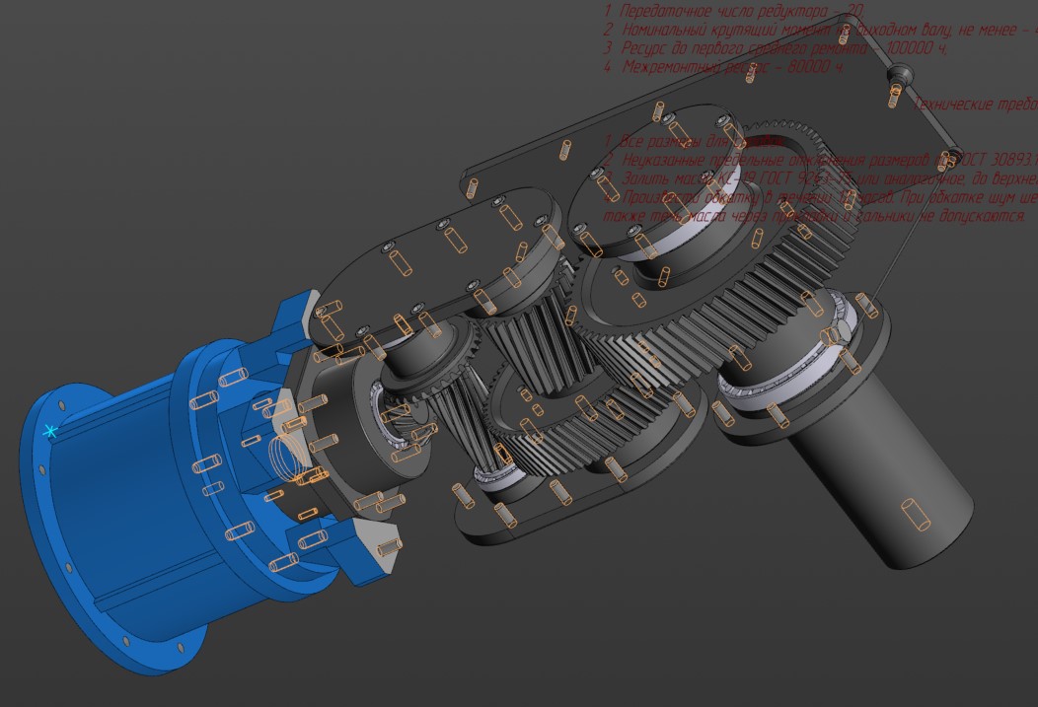Image resolution: width=1038 pixels, height=707 pixels.
Task: Select the orange threaded coil inside blue housing
Action: (287, 459)
